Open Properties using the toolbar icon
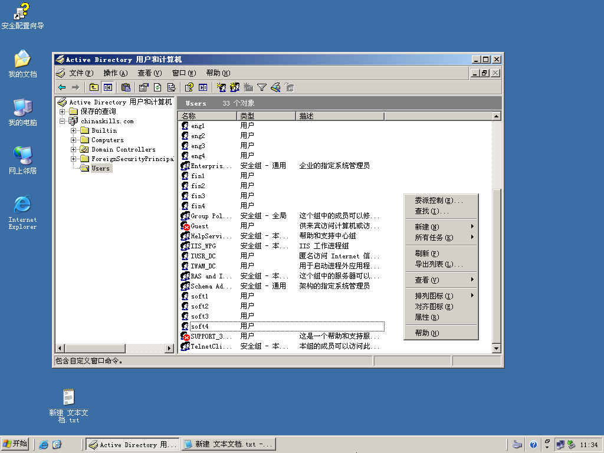This screenshot has width=604, height=453. click(x=144, y=87)
